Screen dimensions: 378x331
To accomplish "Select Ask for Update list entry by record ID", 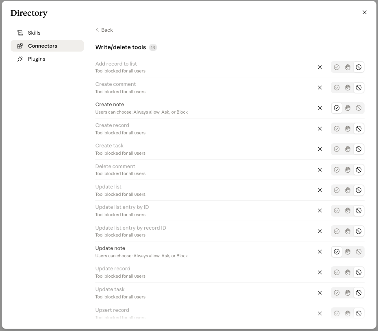I will (x=348, y=231).
